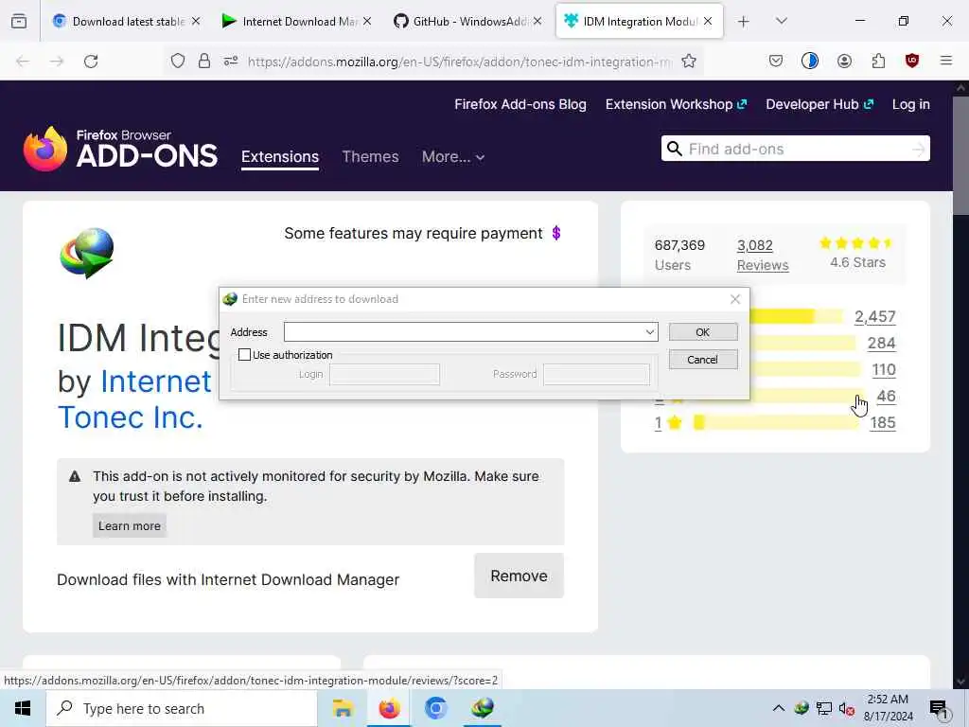Screen dimensions: 969x727
Task: Click the browser forward arrow
Action: click(57, 62)
